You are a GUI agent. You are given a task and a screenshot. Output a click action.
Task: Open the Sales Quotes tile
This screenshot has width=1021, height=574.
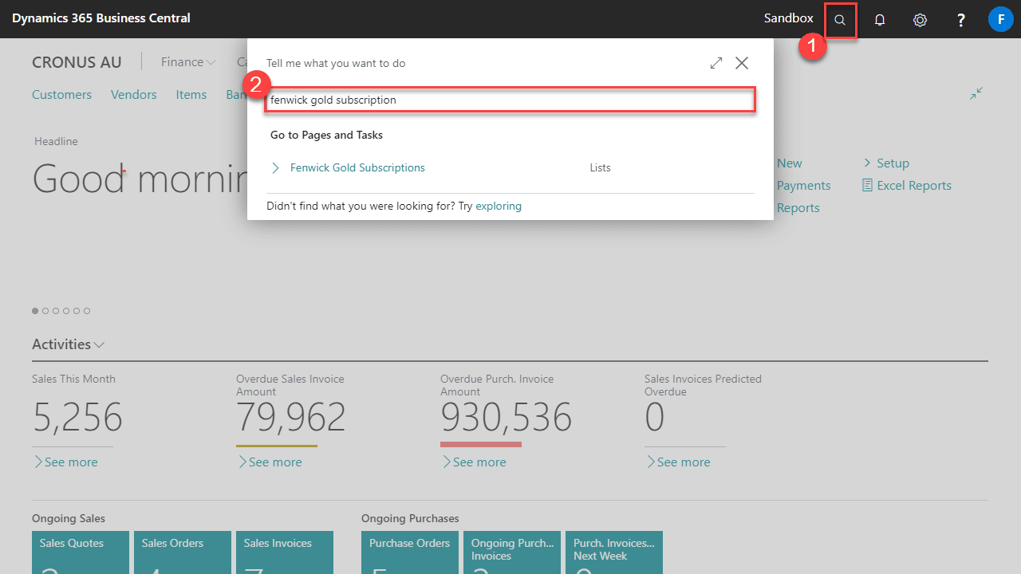(81, 552)
